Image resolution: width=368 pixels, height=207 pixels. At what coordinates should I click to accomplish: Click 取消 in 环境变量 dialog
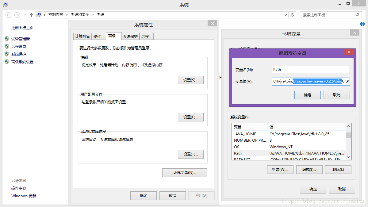pyautogui.click(x=342, y=189)
